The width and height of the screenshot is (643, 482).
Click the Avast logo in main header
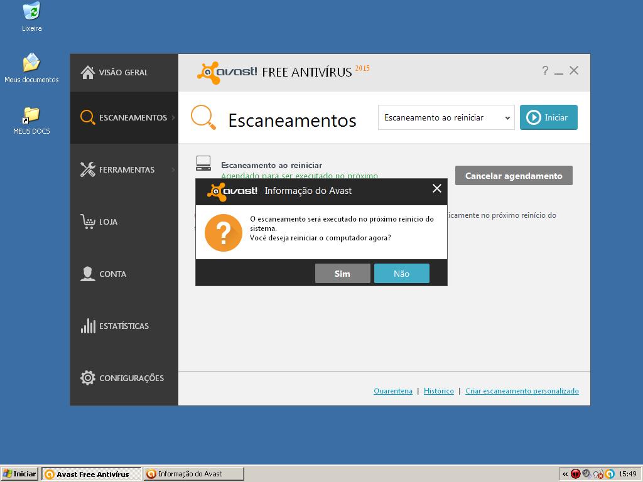pos(227,73)
